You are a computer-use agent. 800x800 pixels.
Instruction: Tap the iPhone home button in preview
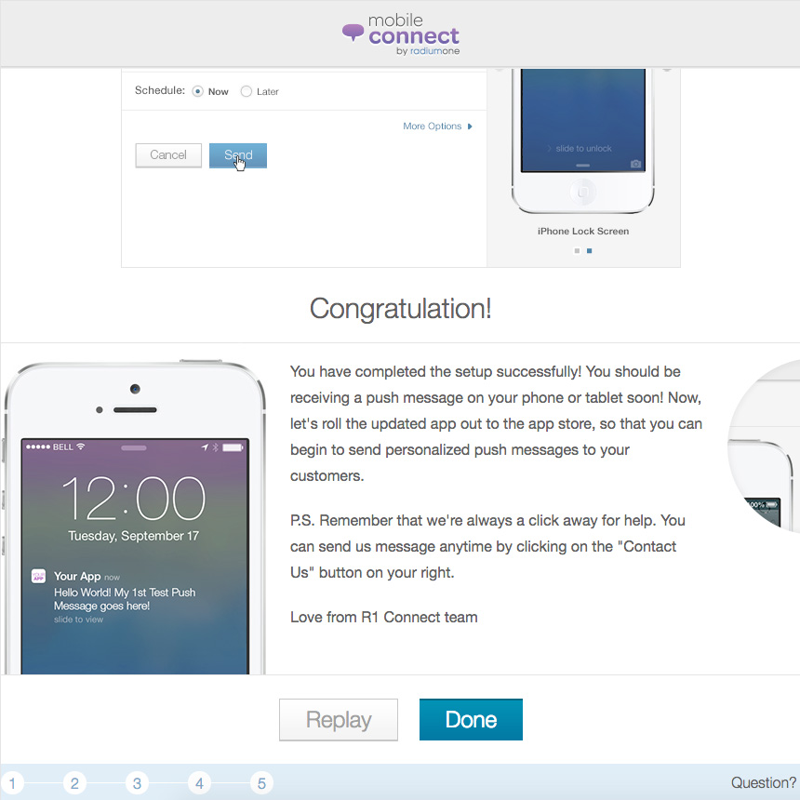click(582, 193)
